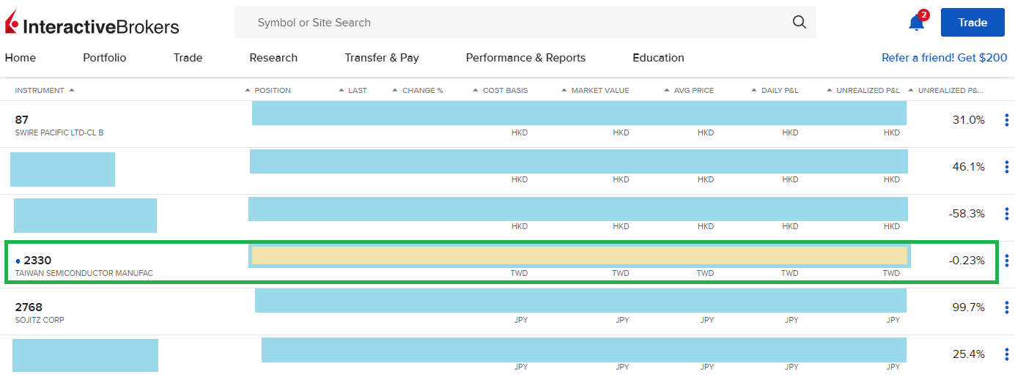Open the menu for the 31.0% row
Viewport: 1015px width, 377px height.
click(1007, 120)
